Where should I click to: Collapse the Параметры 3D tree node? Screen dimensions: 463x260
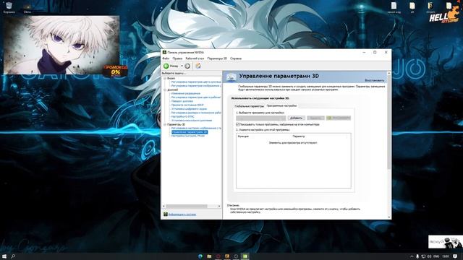coord(165,124)
